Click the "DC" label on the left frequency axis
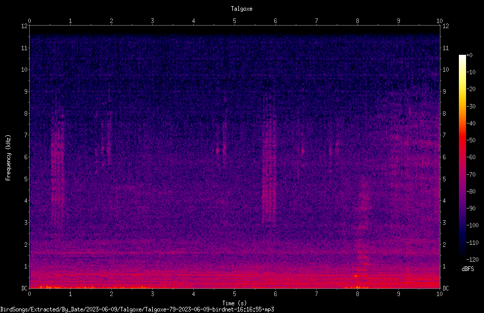Image resolution: width=484 pixels, height=313 pixels. (25, 288)
